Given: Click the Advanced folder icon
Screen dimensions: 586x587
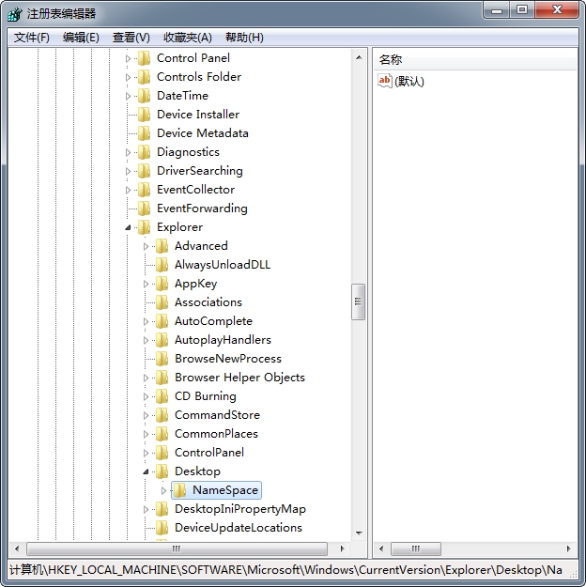Looking at the screenshot, I should pos(162,246).
